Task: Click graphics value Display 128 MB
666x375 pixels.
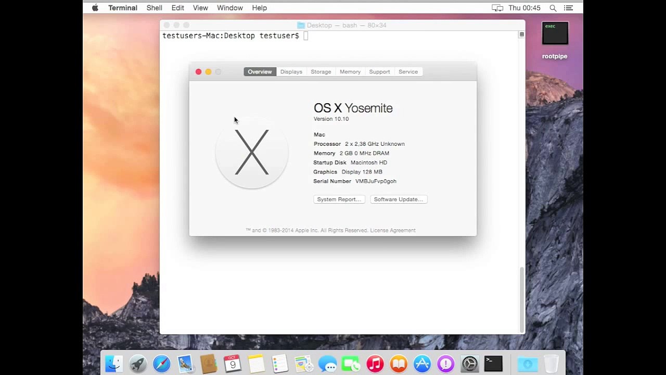Action: [x=362, y=172]
